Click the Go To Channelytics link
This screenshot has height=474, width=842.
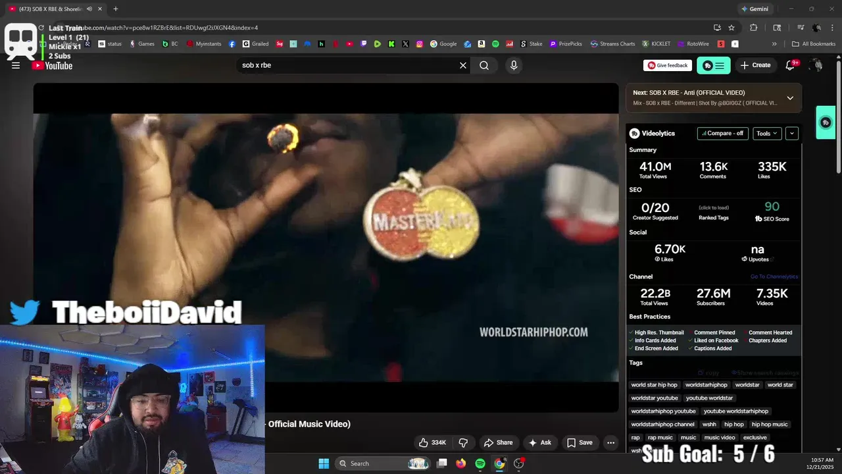(x=774, y=276)
